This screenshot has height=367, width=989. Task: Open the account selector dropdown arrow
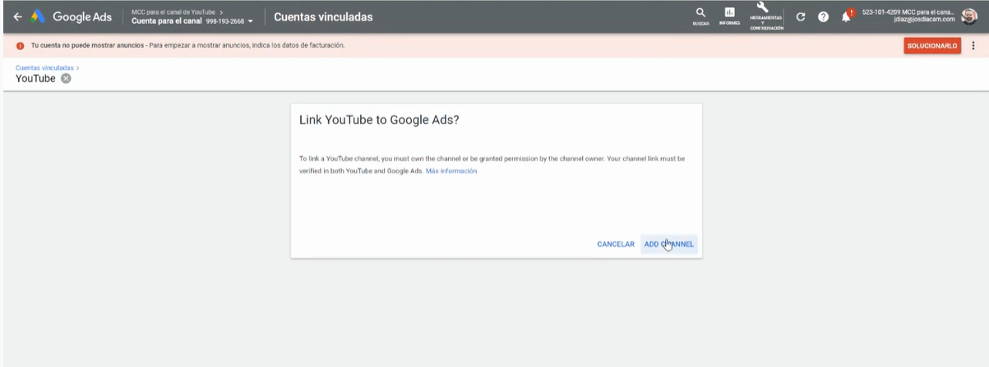pyautogui.click(x=251, y=21)
